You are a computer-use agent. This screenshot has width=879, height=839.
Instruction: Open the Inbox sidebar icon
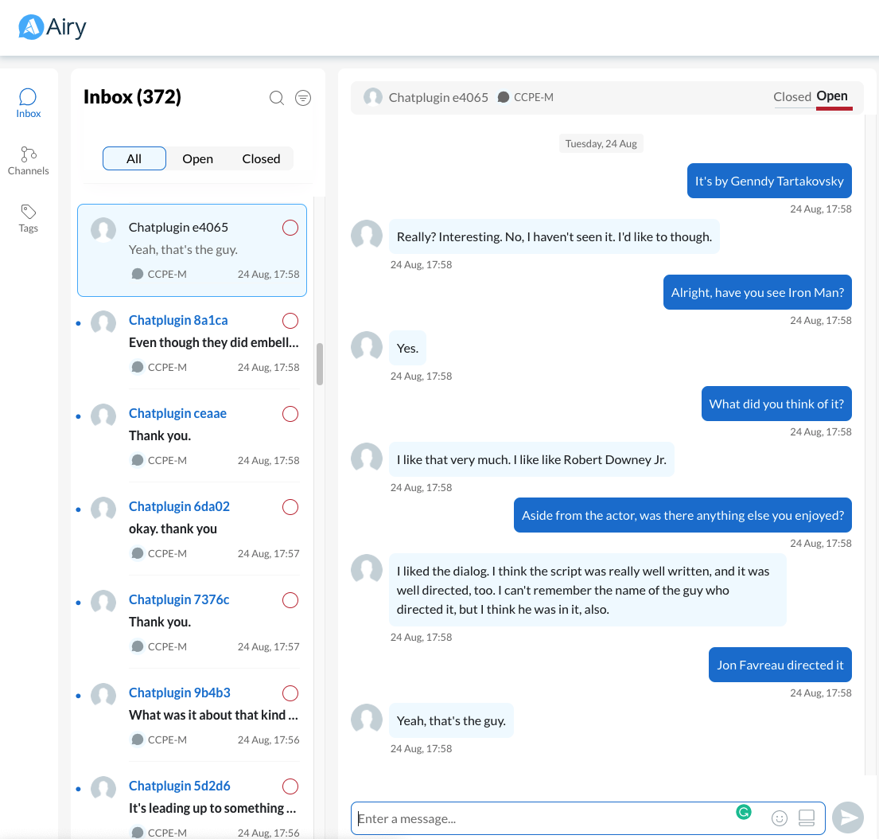[28, 103]
